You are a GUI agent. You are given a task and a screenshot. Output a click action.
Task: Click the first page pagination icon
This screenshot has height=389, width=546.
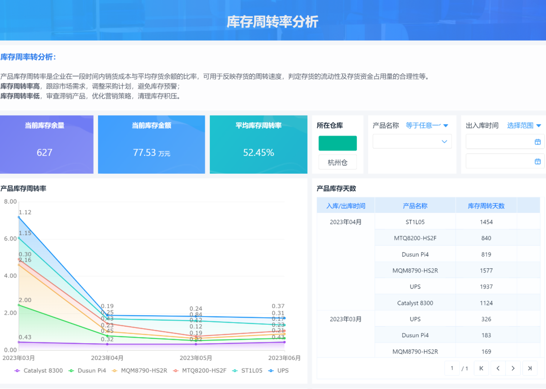click(481, 369)
